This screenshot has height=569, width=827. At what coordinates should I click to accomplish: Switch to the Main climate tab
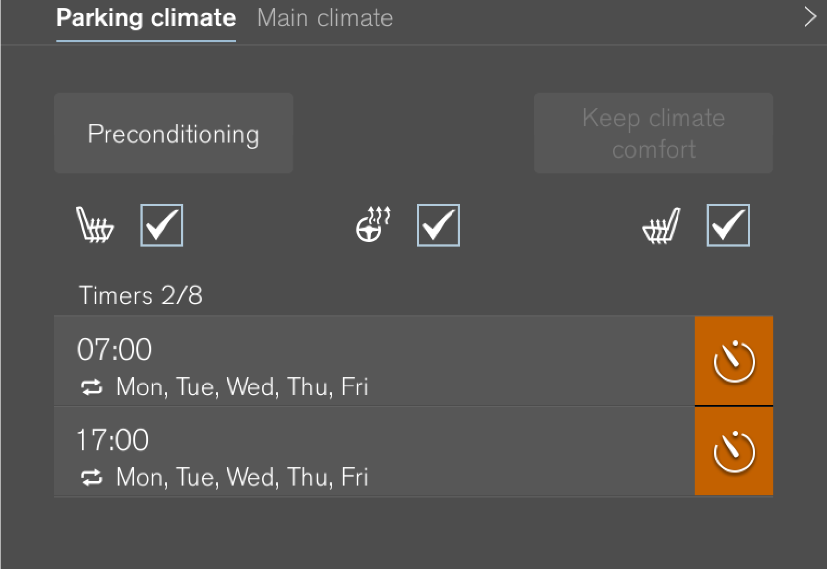[x=325, y=18]
